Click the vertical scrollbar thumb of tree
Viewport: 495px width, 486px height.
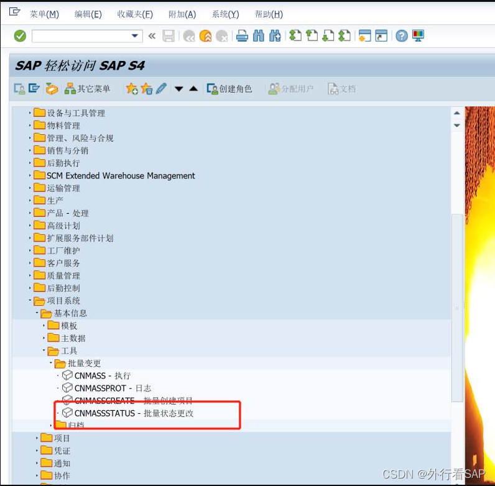click(457, 308)
